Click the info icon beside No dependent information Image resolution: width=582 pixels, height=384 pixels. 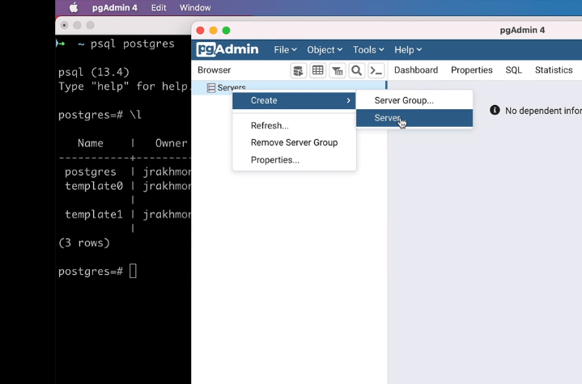coord(495,110)
